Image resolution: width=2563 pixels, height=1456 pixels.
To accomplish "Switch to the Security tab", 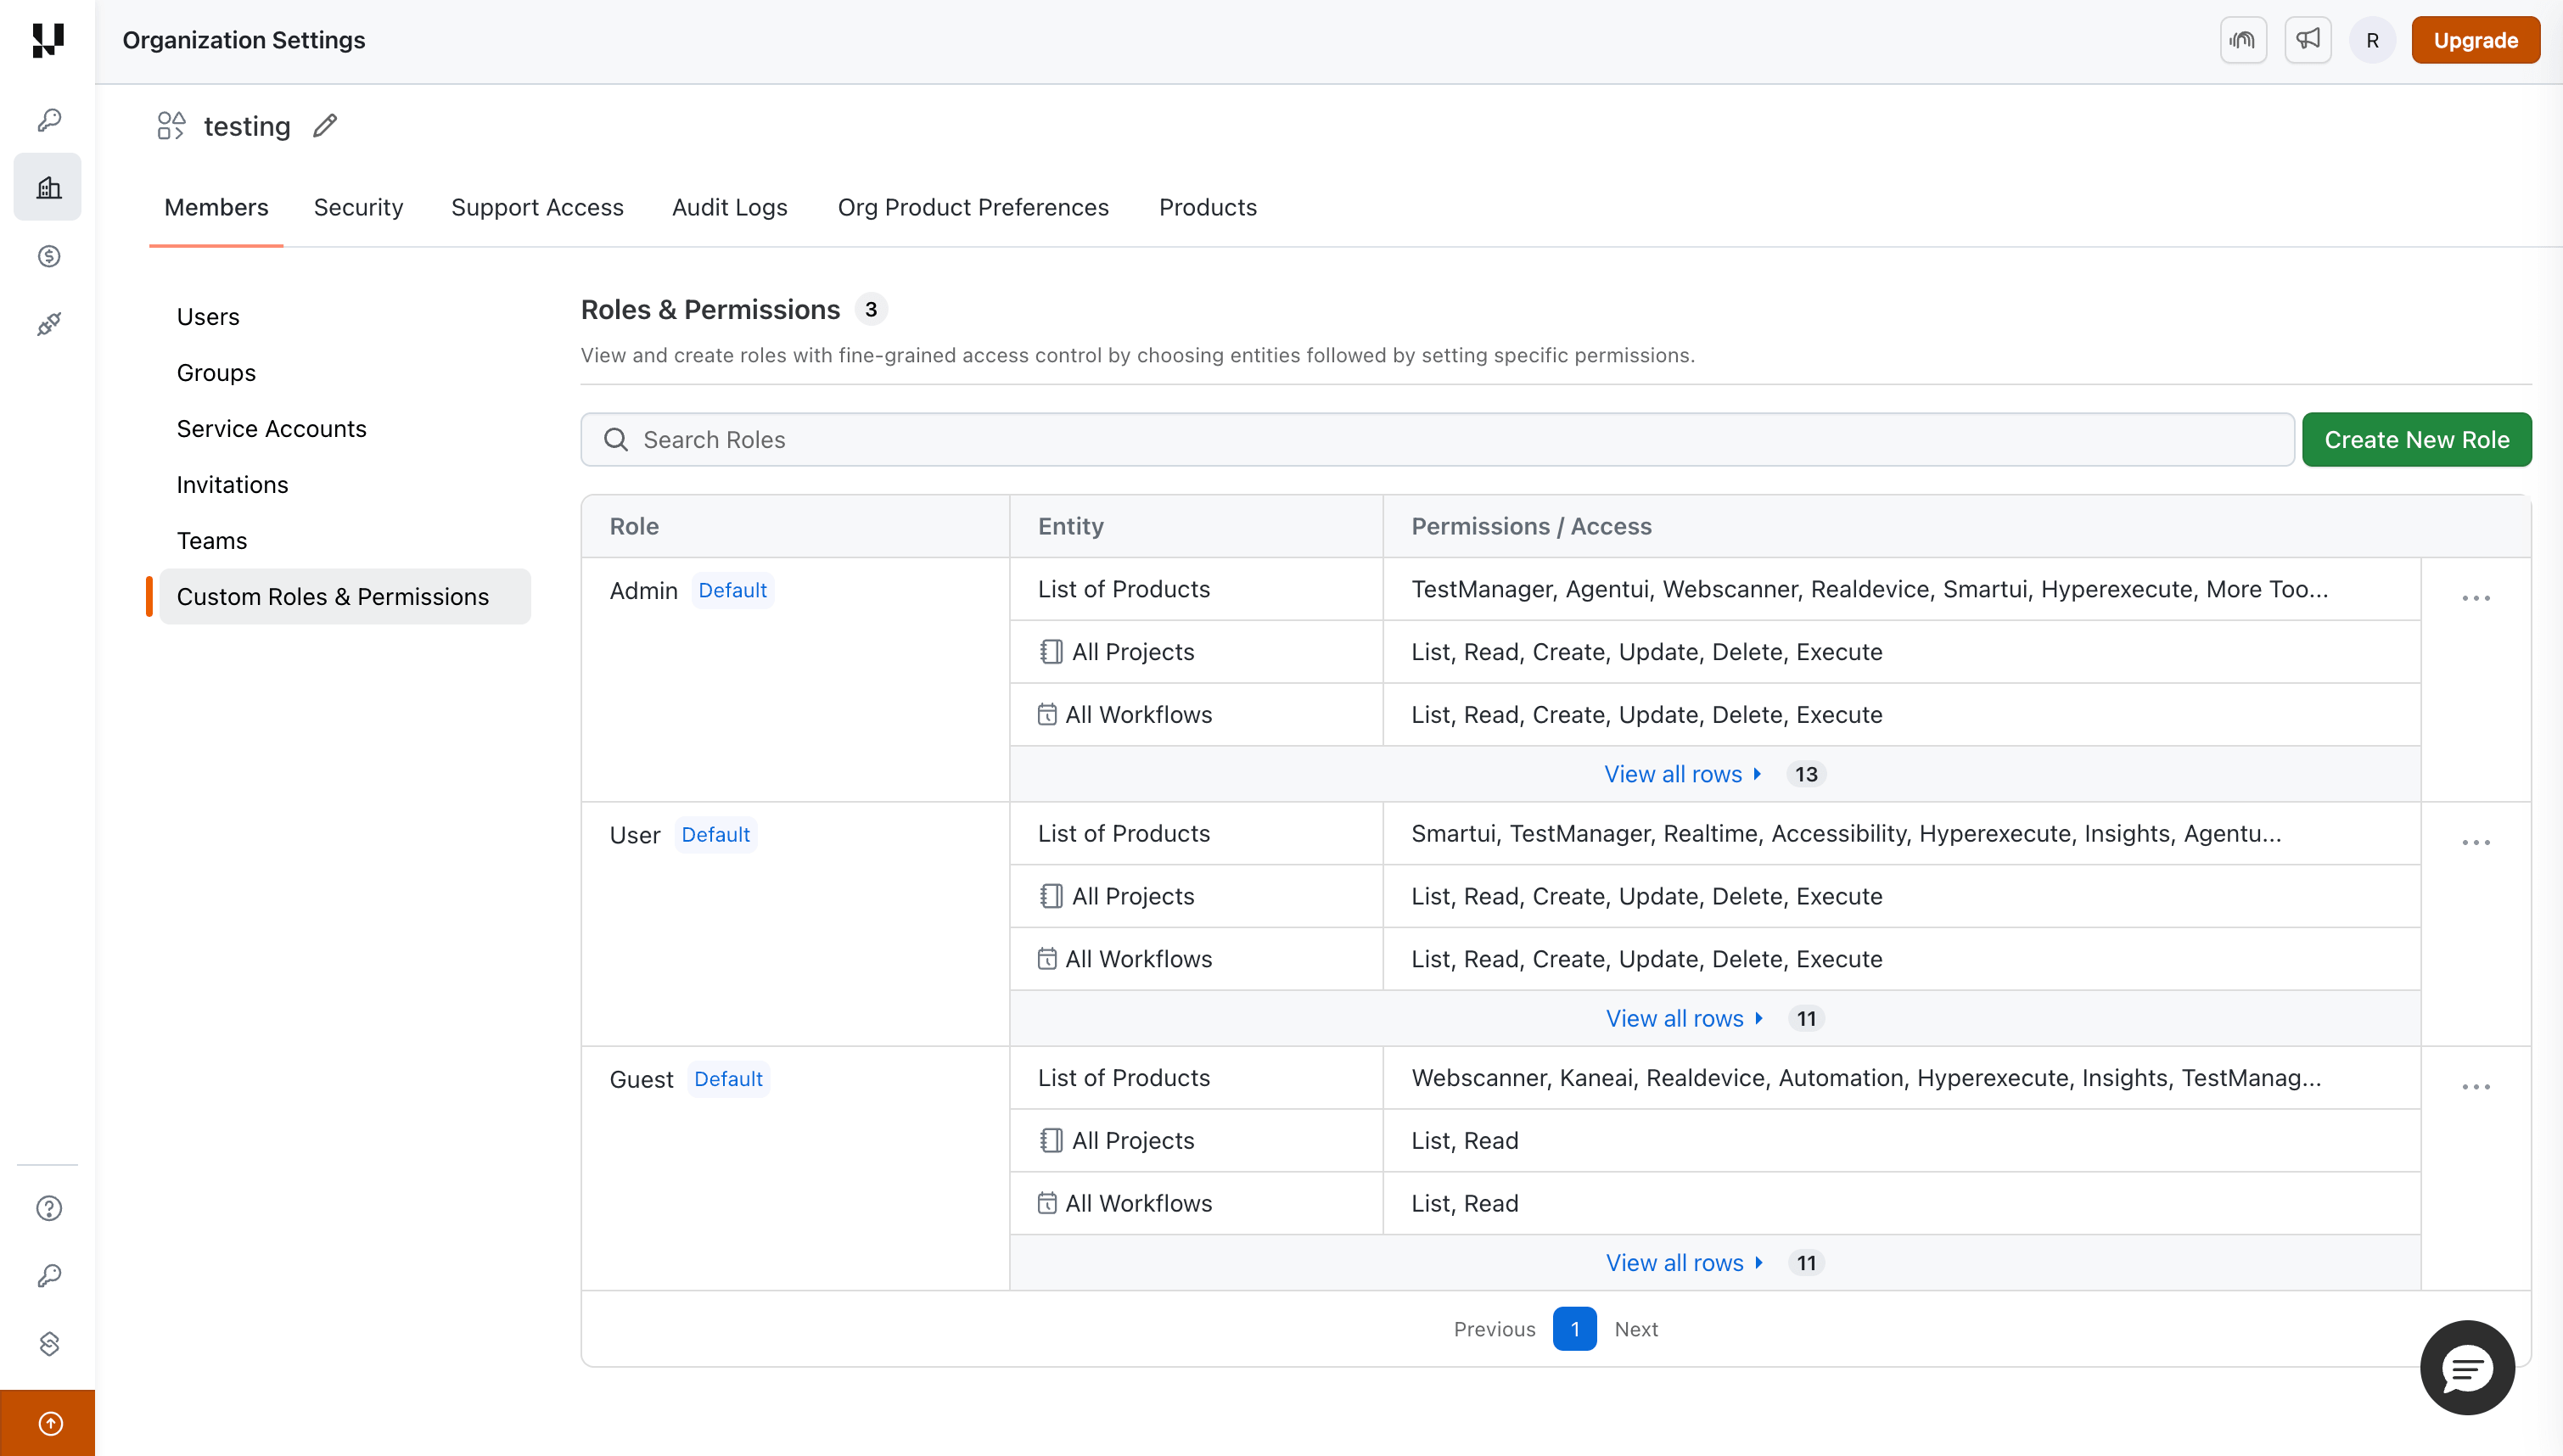I will [x=358, y=207].
